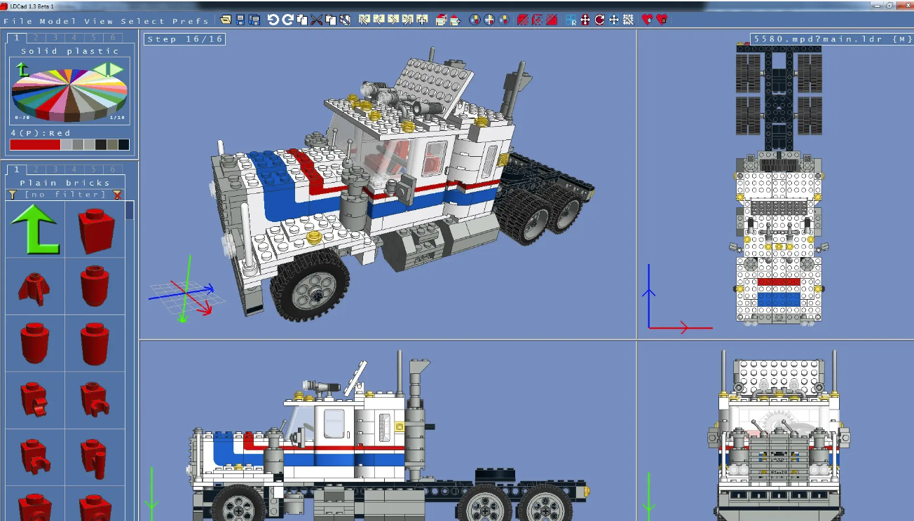Screen dimensions: 914x521
Task: Open the View menu
Action: pyautogui.click(x=99, y=21)
